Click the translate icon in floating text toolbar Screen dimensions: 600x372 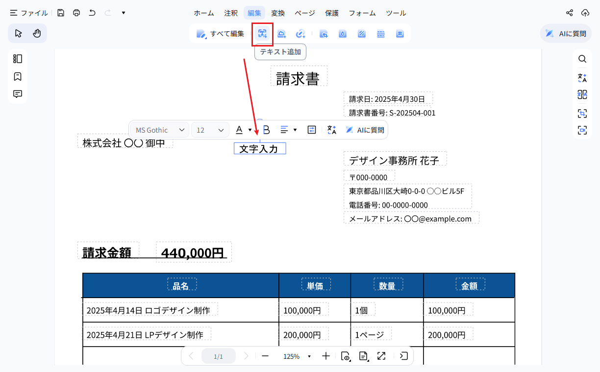pos(332,130)
